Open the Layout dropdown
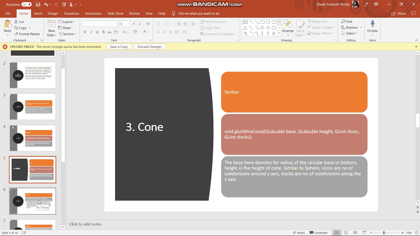This screenshot has width=420, height=236. [x=67, y=22]
